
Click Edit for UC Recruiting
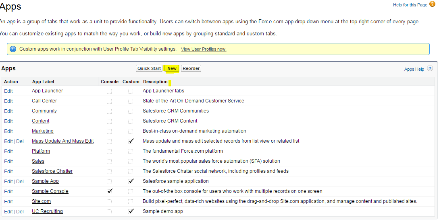point(8,212)
